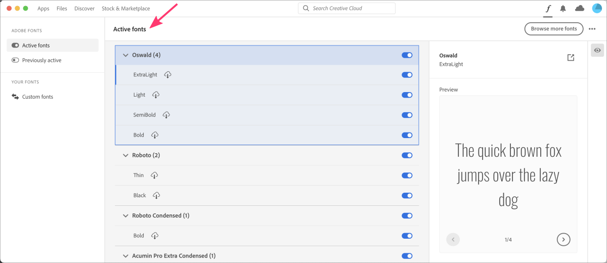Collapse the Oswald (4) font family
The image size is (607, 263).
tap(126, 55)
